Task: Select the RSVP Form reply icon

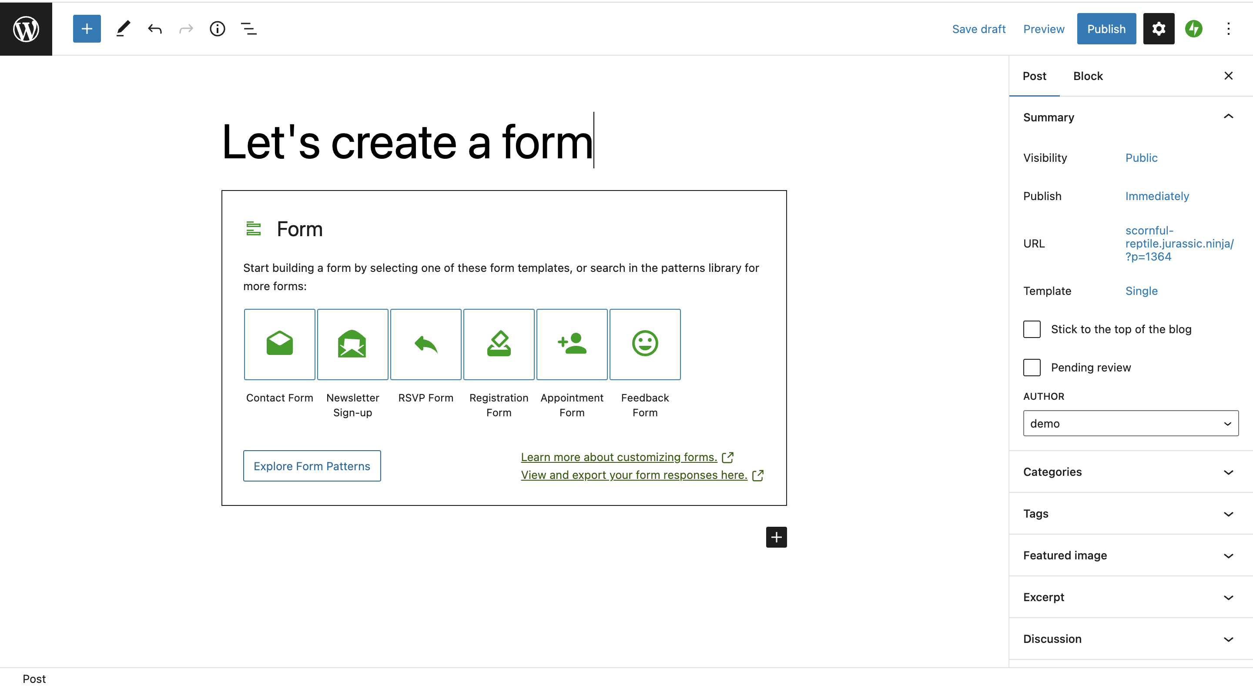Action: coord(425,344)
